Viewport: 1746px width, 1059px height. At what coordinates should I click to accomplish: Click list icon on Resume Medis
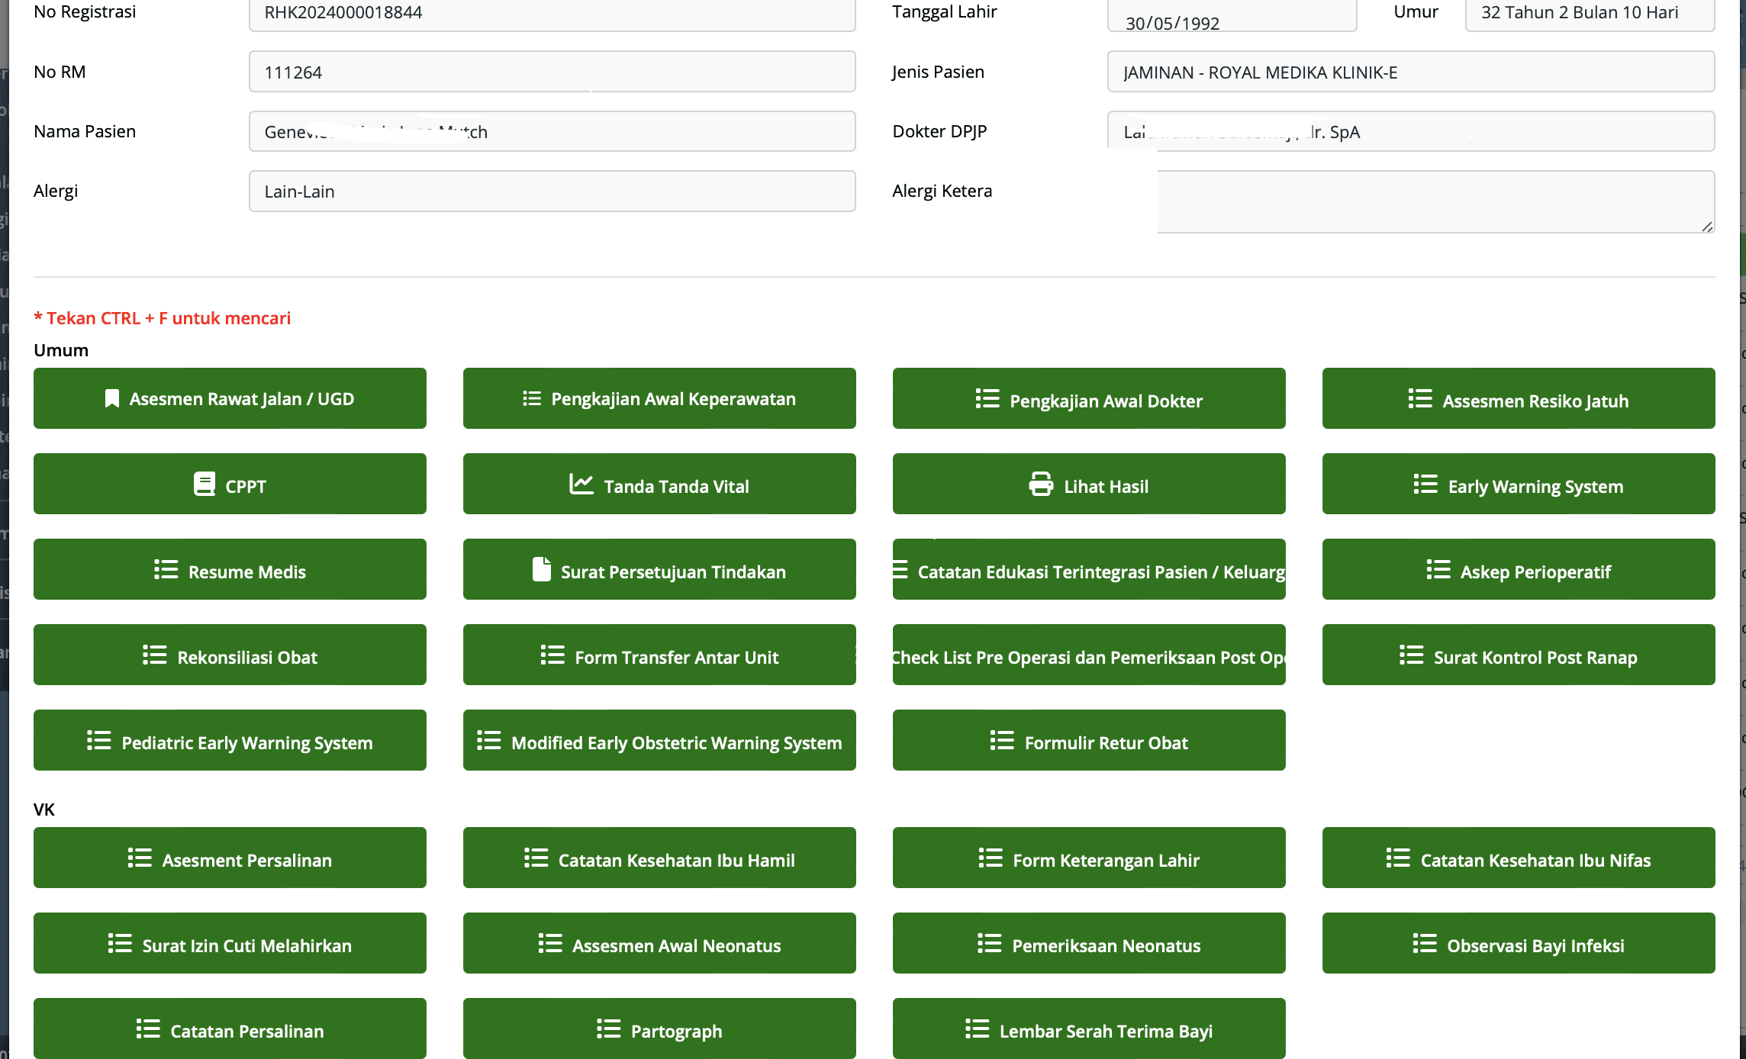(166, 570)
